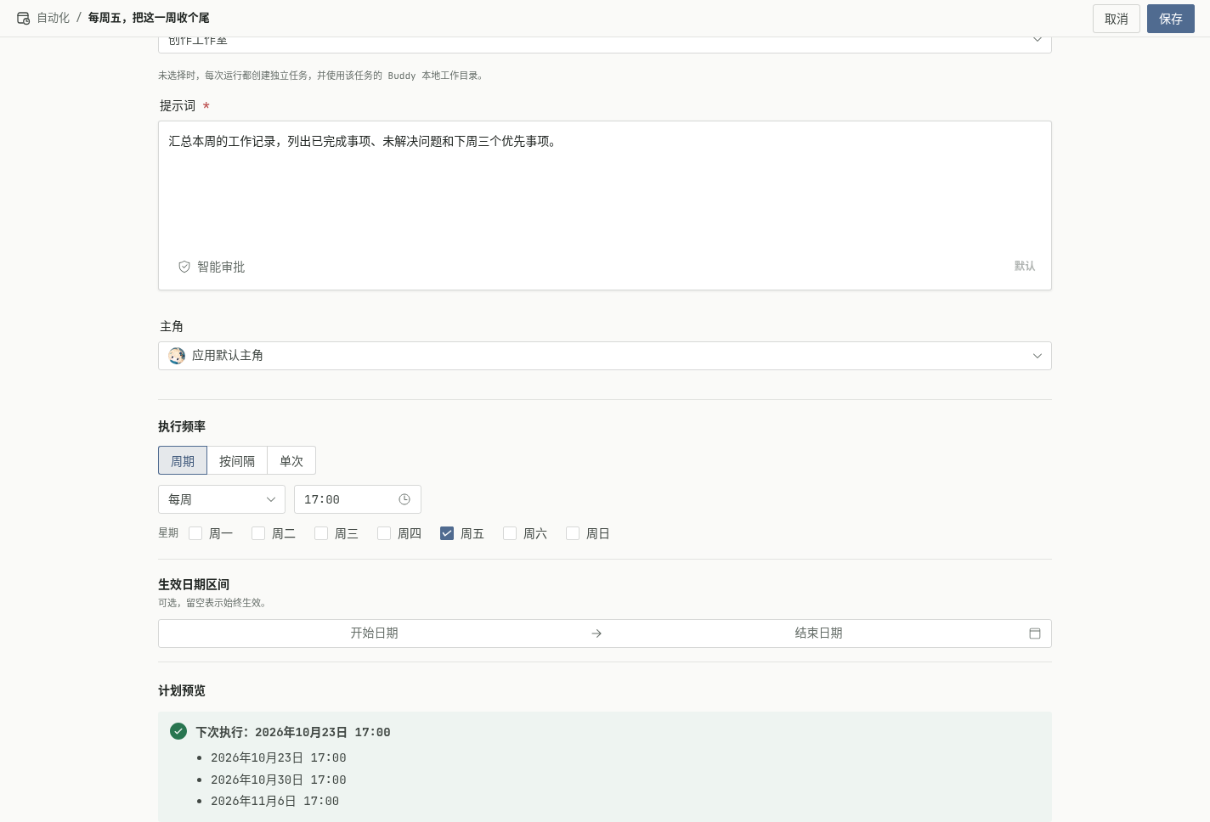Check the 周三 checkbox

(321, 533)
